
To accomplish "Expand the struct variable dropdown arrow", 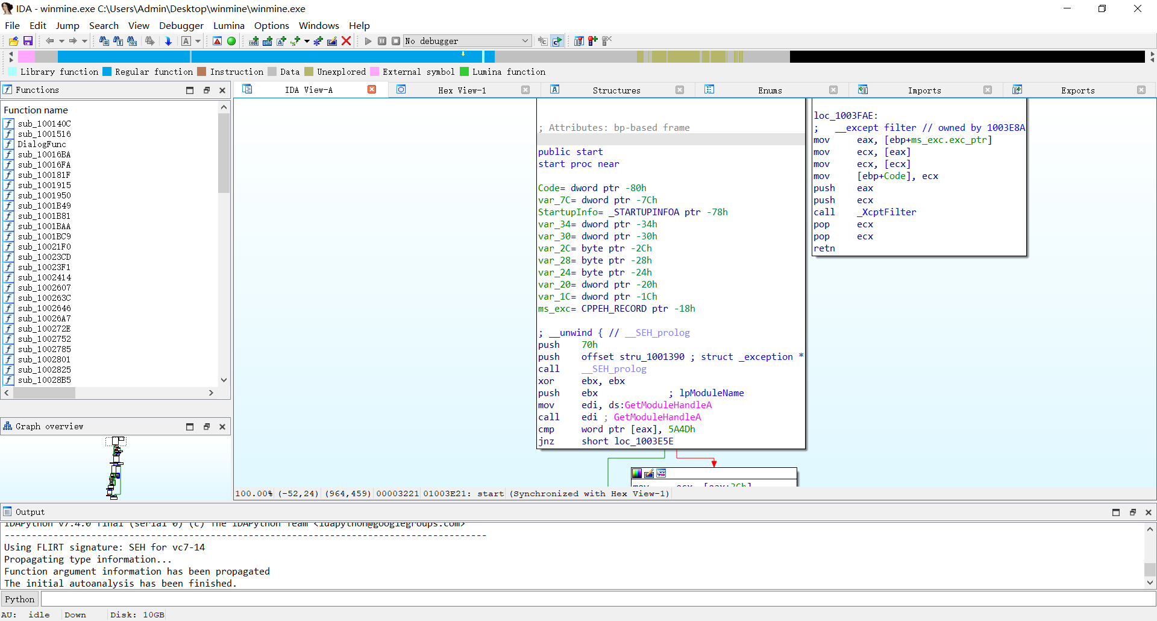I will click(307, 41).
